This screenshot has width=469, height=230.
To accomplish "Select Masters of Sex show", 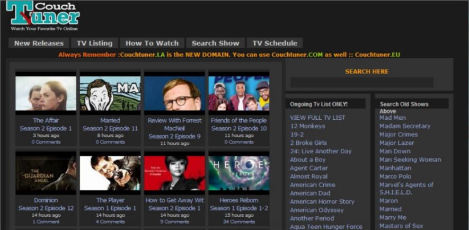I will point(401,226).
